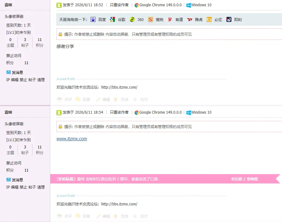Click 支持 up-arrow icon under the first post
The image size is (282, 222).
point(116,99)
